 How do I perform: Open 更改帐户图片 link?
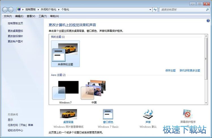click(x=15, y=41)
